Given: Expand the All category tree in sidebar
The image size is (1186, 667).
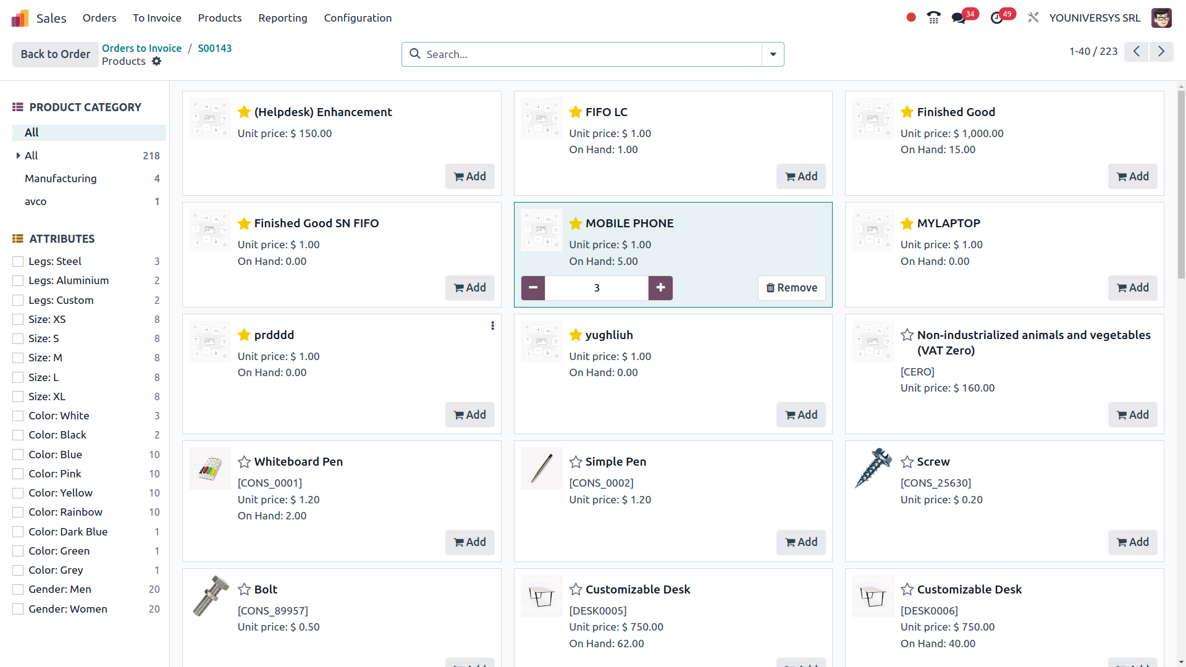Looking at the screenshot, I should [19, 156].
